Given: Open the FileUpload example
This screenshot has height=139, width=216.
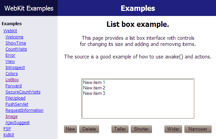Looking at the screenshot, I should coord(15,98).
